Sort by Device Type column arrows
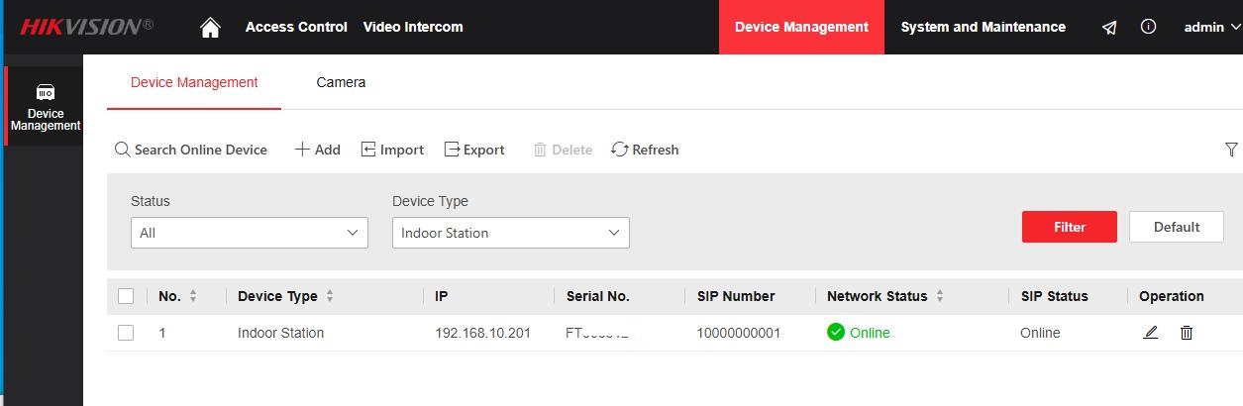Screen dimensions: 1243x406 coord(330,296)
